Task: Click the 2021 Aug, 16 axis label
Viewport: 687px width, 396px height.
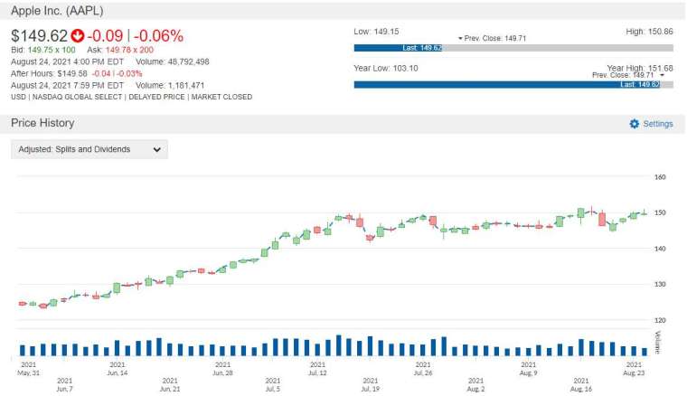Action: pos(581,384)
